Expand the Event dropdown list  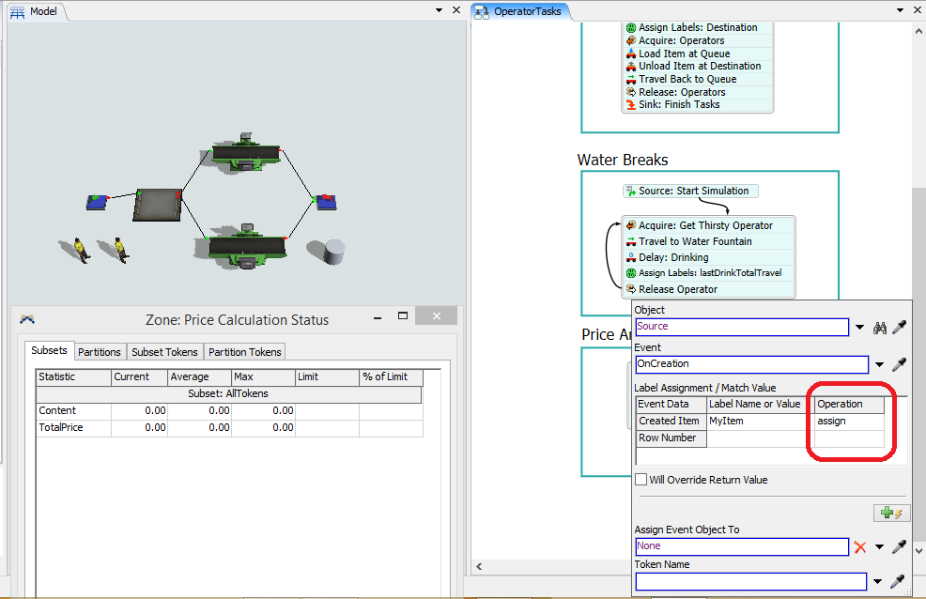click(879, 365)
